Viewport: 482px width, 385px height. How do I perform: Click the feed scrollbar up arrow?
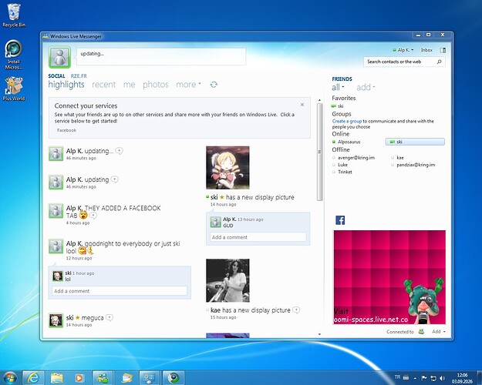click(319, 100)
